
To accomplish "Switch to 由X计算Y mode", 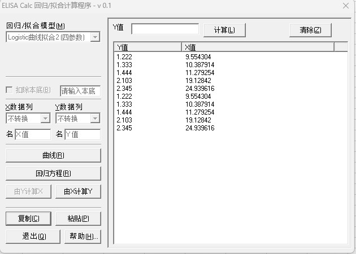I will pos(78,191).
